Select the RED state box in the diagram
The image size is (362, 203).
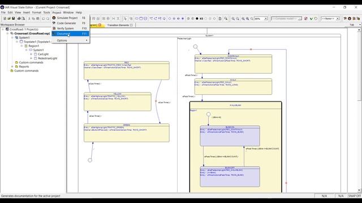[127, 70]
